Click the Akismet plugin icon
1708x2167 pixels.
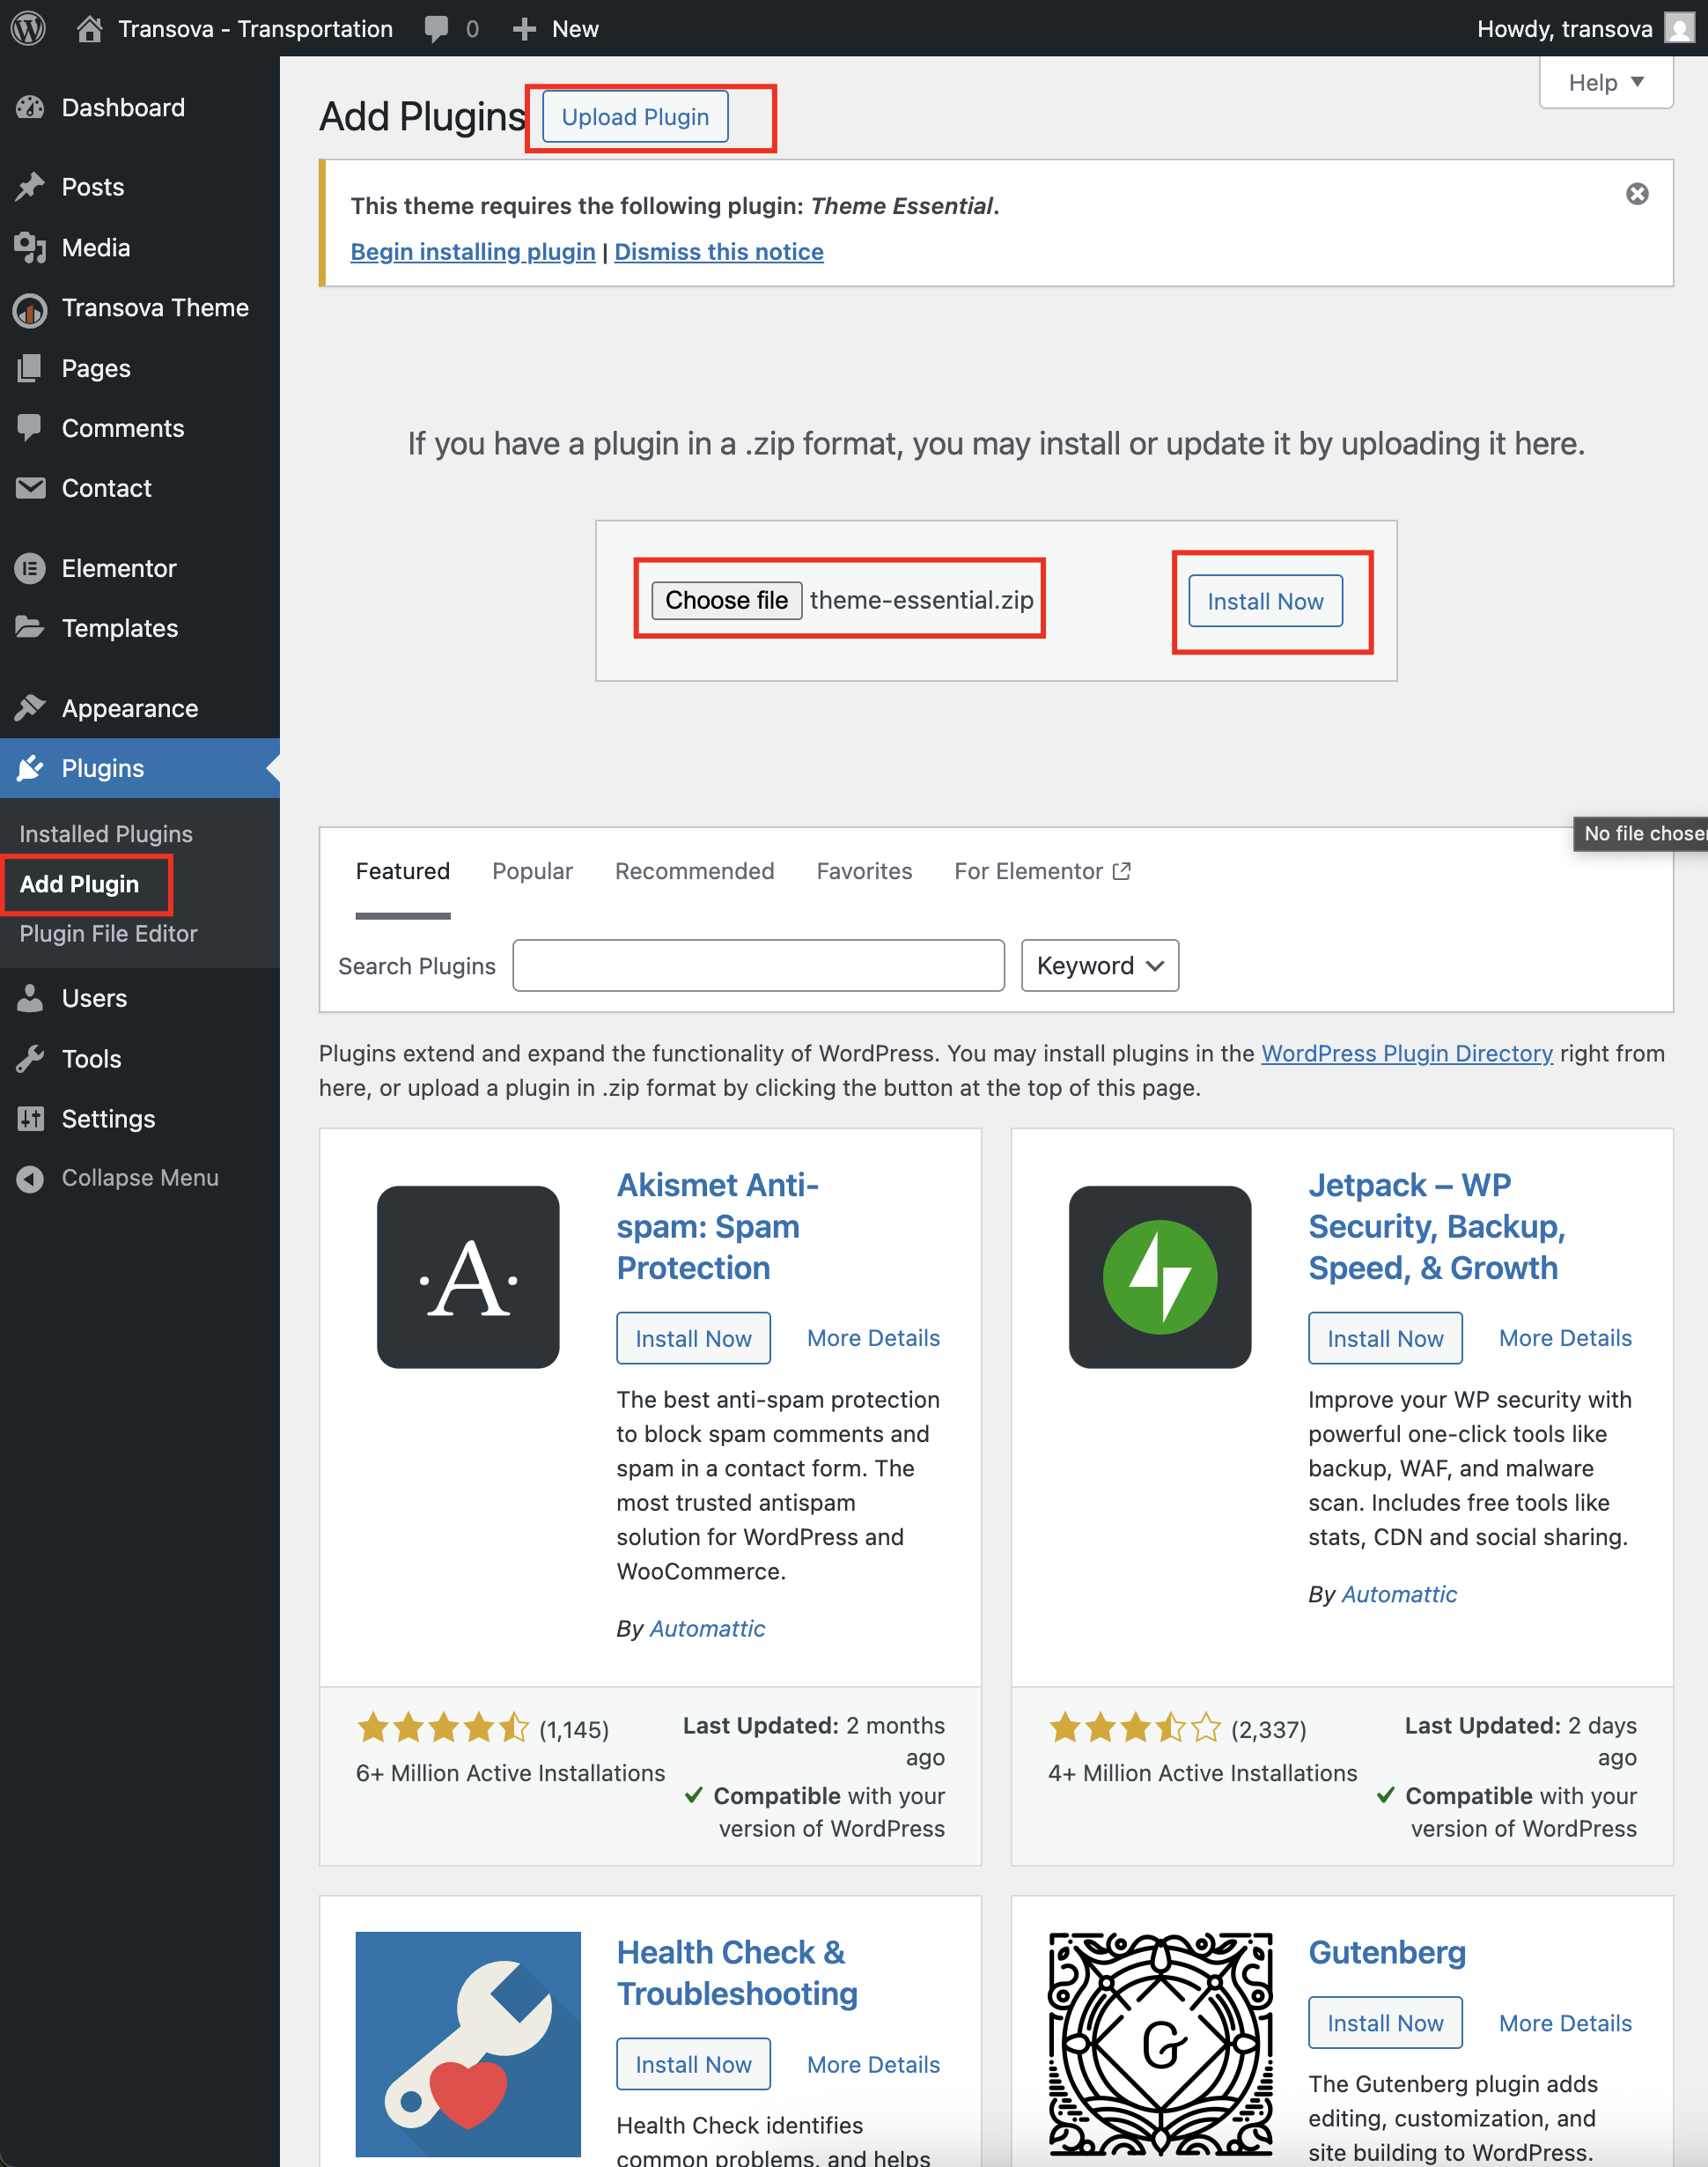(x=468, y=1277)
